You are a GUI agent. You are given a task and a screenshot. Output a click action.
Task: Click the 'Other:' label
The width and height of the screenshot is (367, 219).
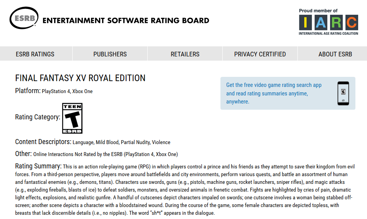24,154
